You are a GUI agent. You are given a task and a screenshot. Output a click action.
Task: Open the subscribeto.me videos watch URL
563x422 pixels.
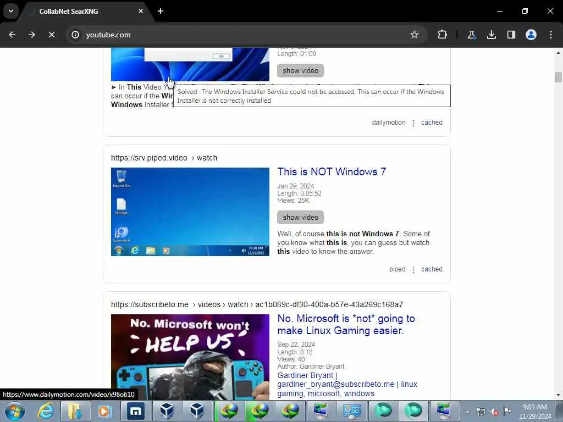(257, 304)
